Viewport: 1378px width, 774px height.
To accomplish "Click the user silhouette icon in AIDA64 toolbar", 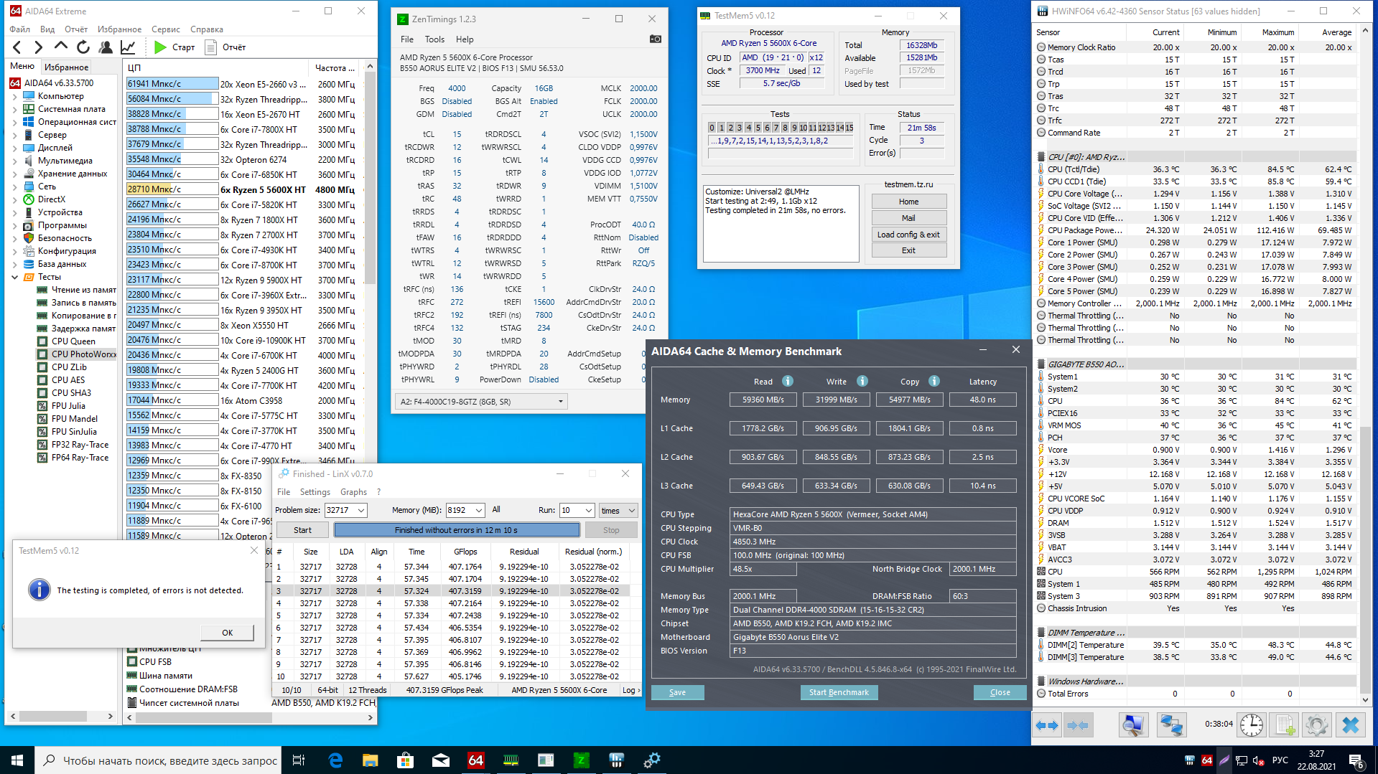I will [x=106, y=47].
